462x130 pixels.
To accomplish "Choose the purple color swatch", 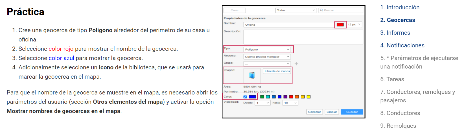I will coord(285,97).
